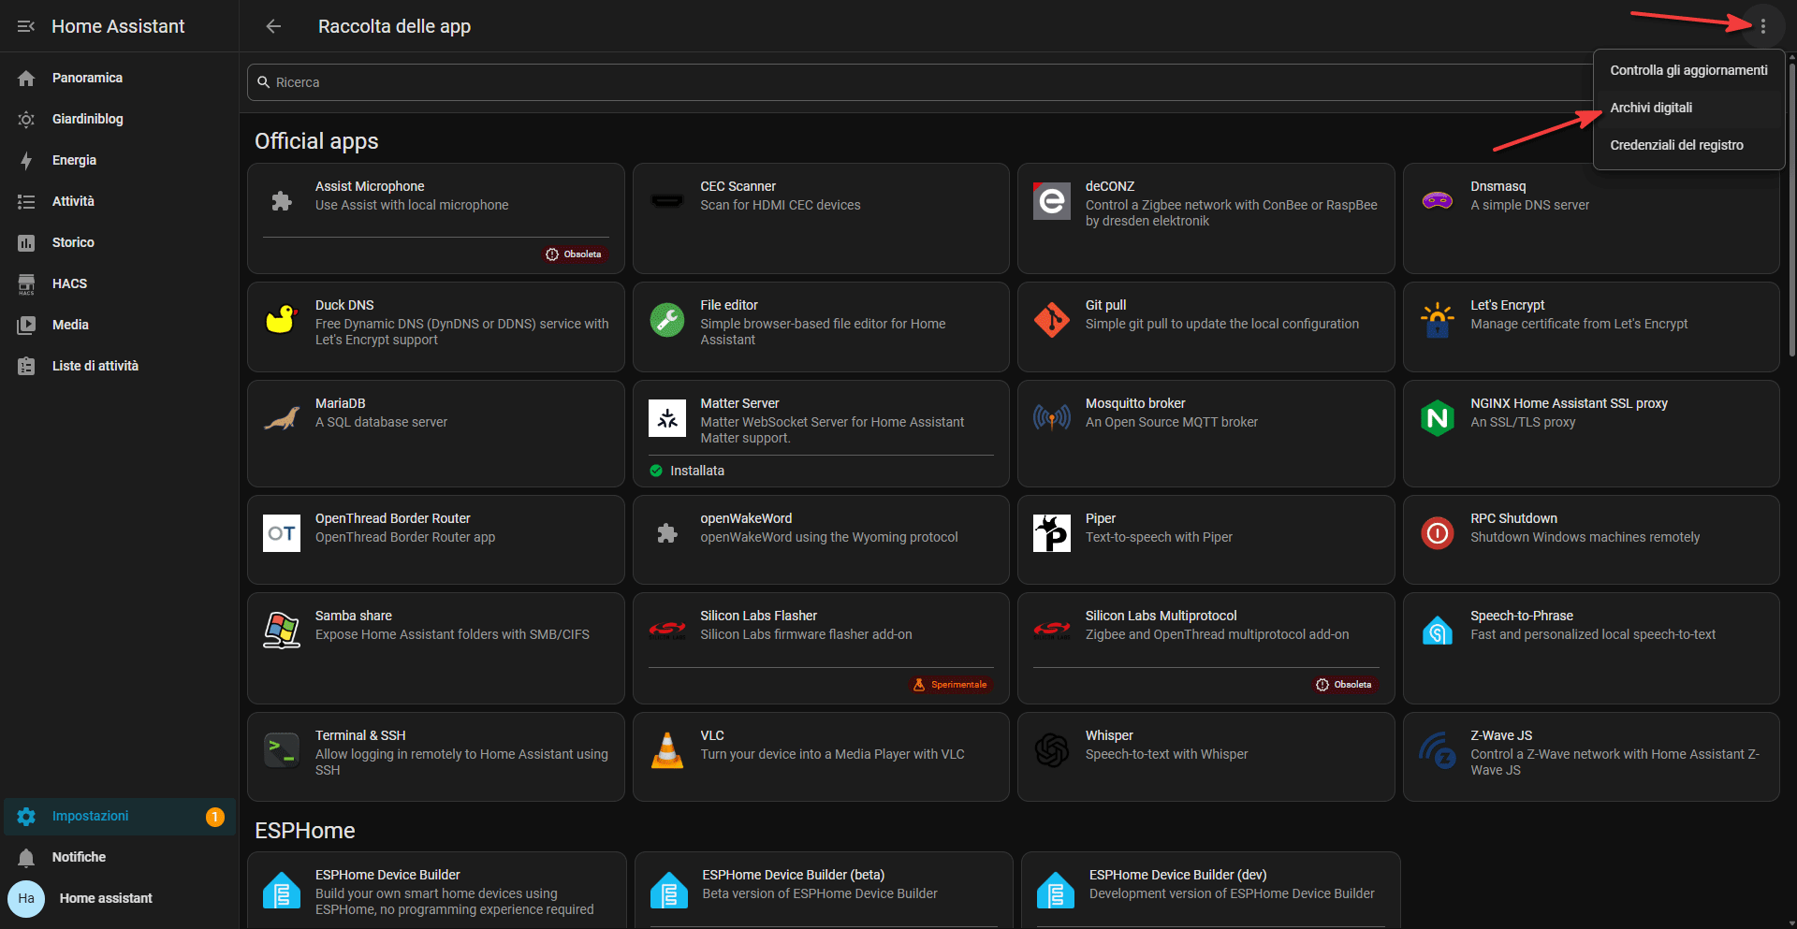Screen dimensions: 1797x929
Task: Open the three-dot overflow menu
Action: point(1763,26)
